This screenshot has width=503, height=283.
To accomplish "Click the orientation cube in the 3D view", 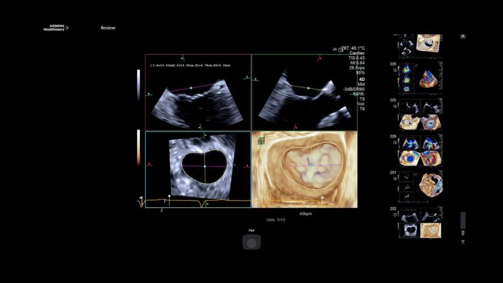I will (261, 141).
